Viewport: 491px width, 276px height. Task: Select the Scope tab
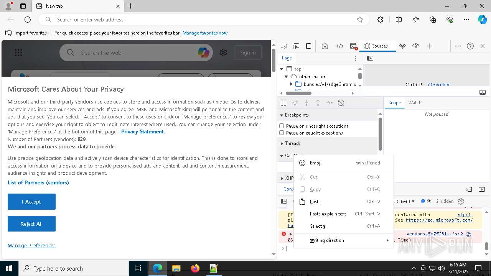[x=394, y=103]
